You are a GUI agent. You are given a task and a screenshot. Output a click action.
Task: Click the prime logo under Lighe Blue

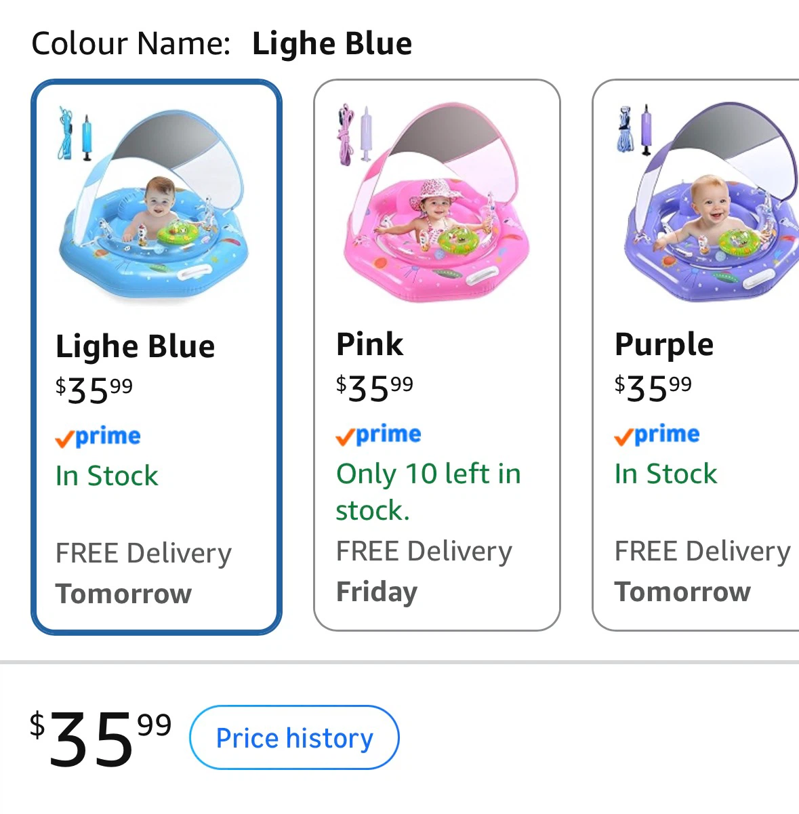click(x=98, y=437)
